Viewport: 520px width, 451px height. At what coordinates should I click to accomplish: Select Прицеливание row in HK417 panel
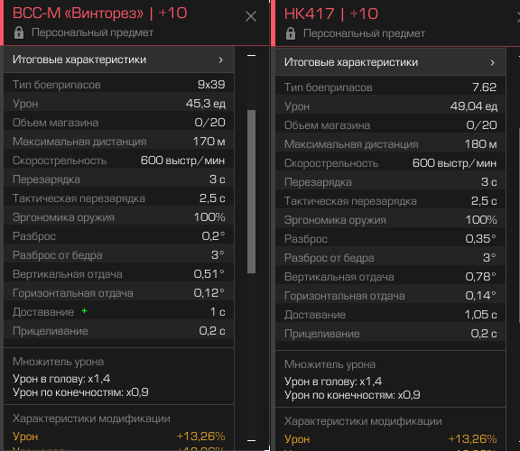click(x=390, y=334)
